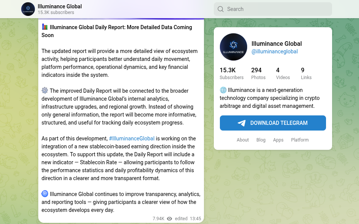Open the Illuminance Global header avatar
The height and width of the screenshot is (224, 359).
pyautogui.click(x=28, y=9)
